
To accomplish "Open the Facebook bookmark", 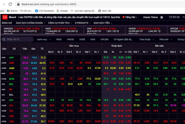I will point(45,11).
